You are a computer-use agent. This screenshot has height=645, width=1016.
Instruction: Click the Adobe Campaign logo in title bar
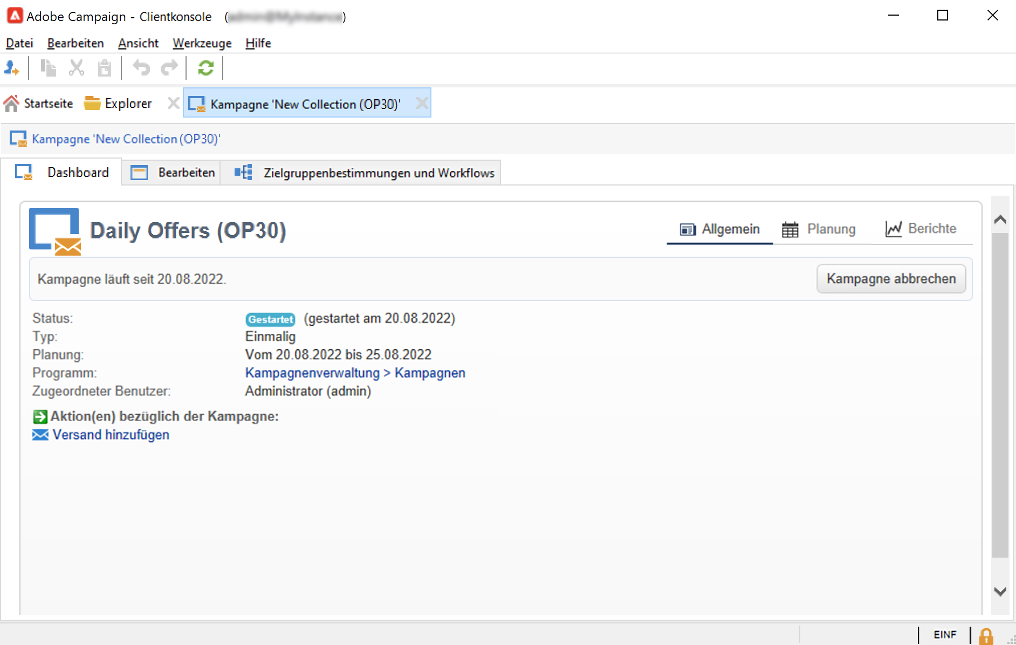(x=15, y=16)
